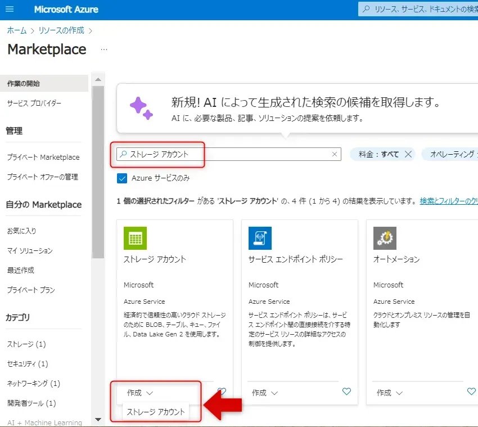Click the リソースの作成 breadcrumb link
The image size is (478, 427).
[61, 30]
